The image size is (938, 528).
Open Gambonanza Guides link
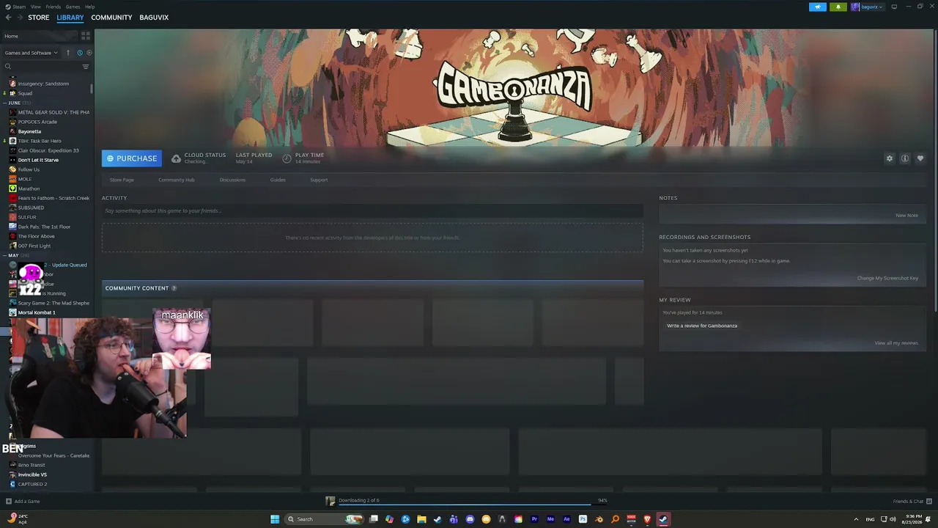coord(278,180)
